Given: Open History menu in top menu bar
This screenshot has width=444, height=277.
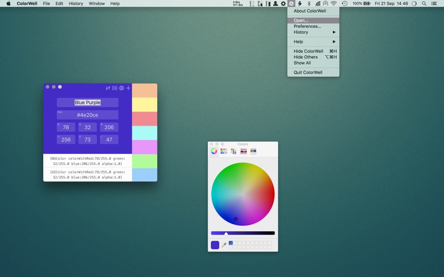Looking at the screenshot, I should [x=76, y=3].
